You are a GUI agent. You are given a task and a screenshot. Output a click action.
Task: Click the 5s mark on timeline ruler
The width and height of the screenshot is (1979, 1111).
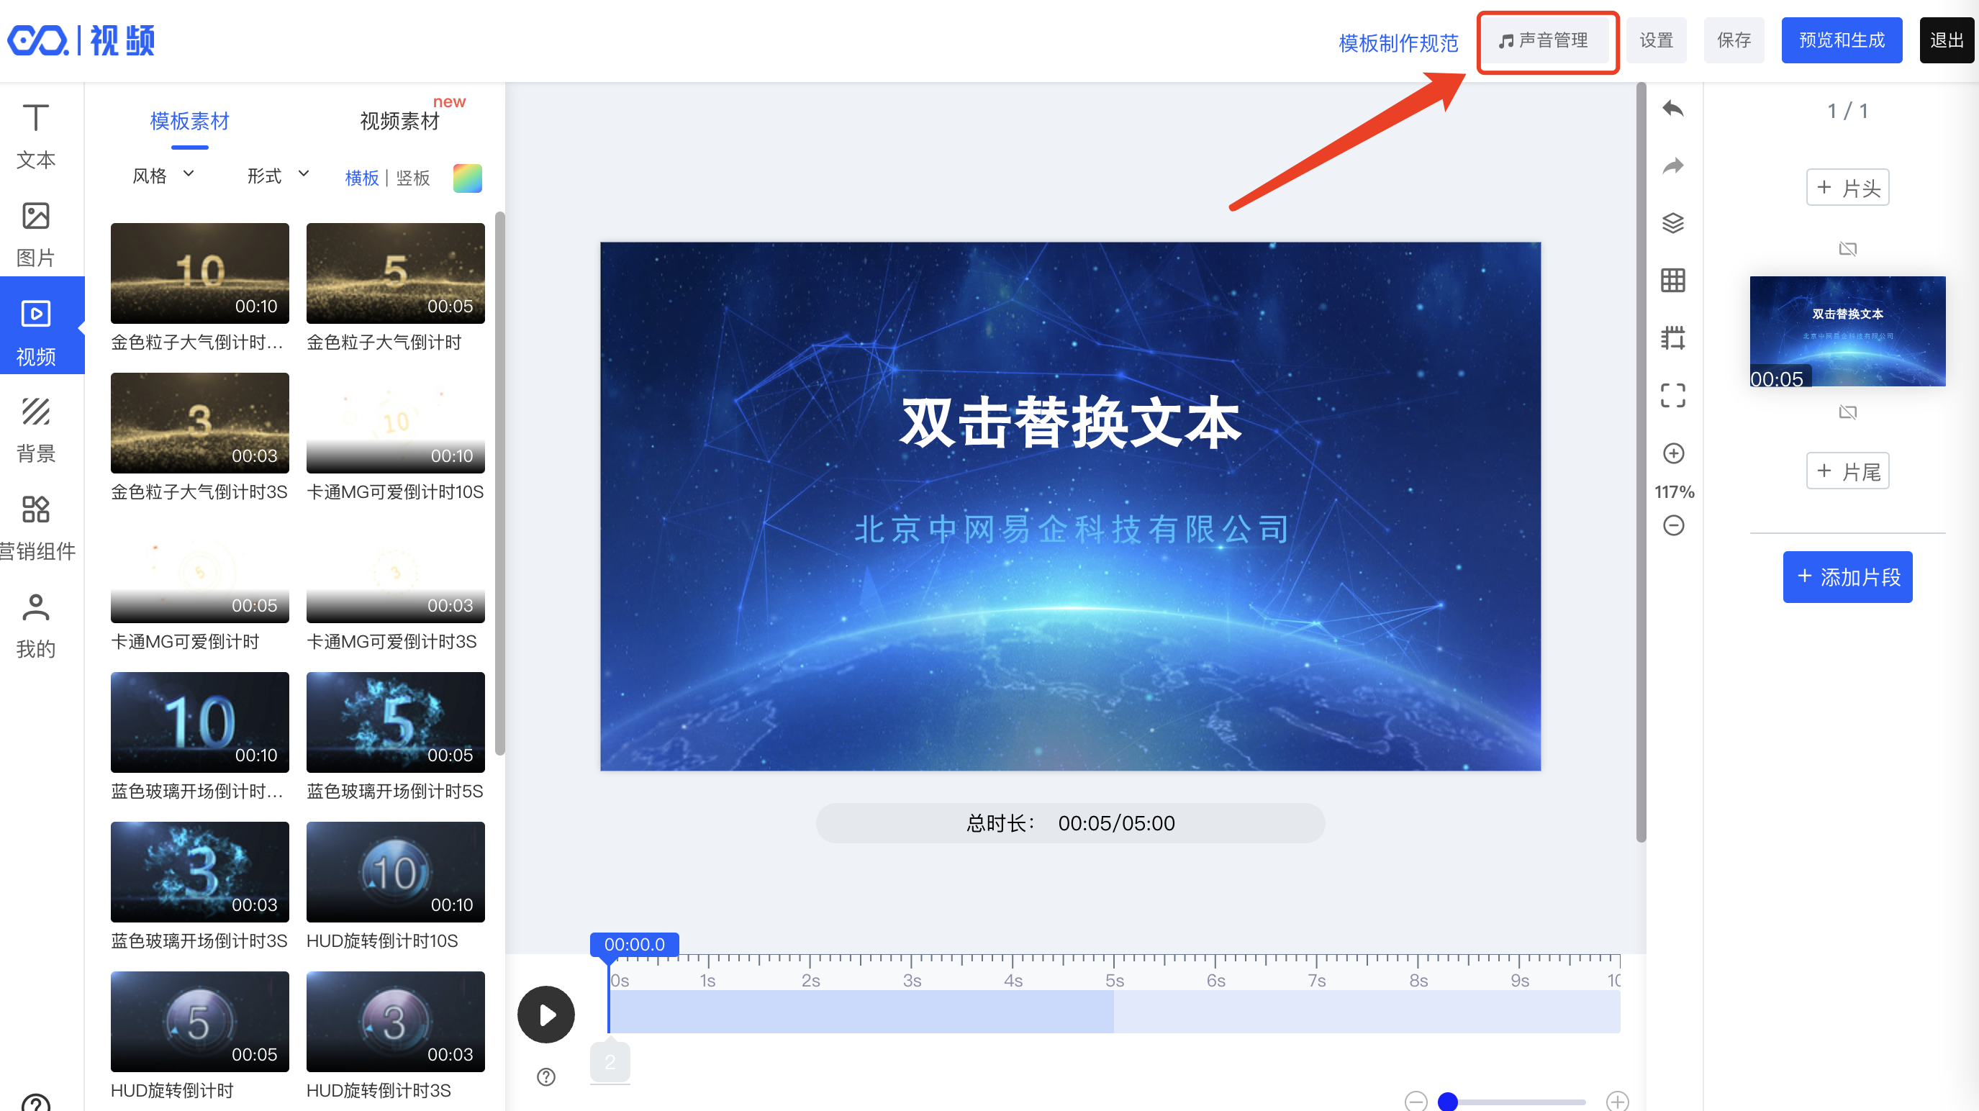click(1115, 981)
